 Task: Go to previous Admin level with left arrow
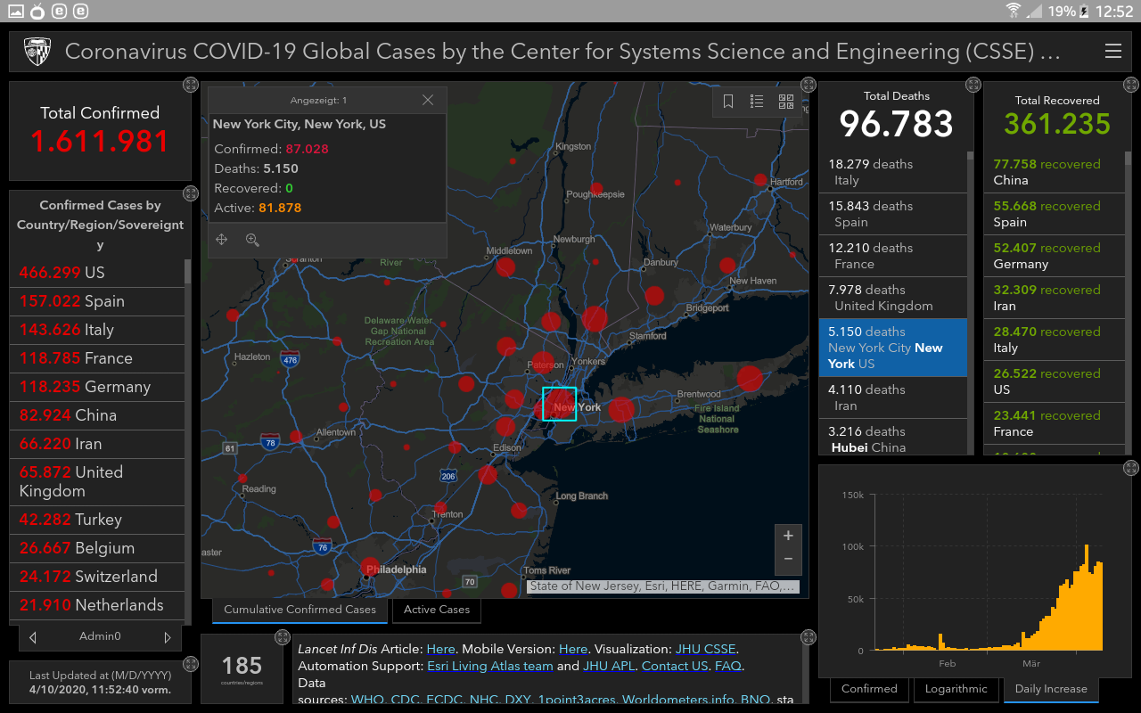tap(33, 637)
